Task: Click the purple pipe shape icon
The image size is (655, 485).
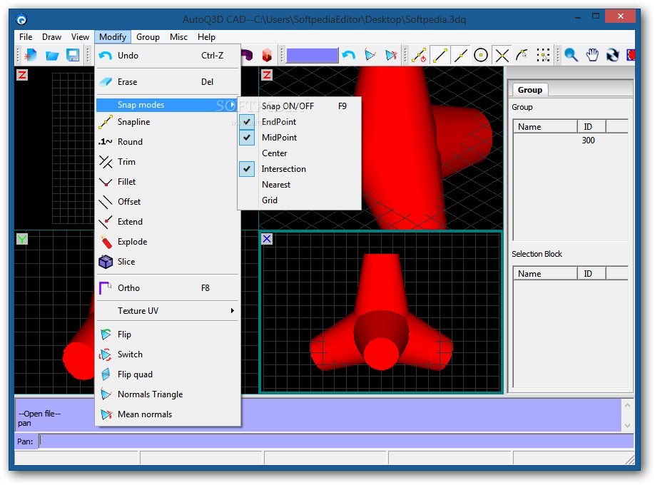Action: 248,55
